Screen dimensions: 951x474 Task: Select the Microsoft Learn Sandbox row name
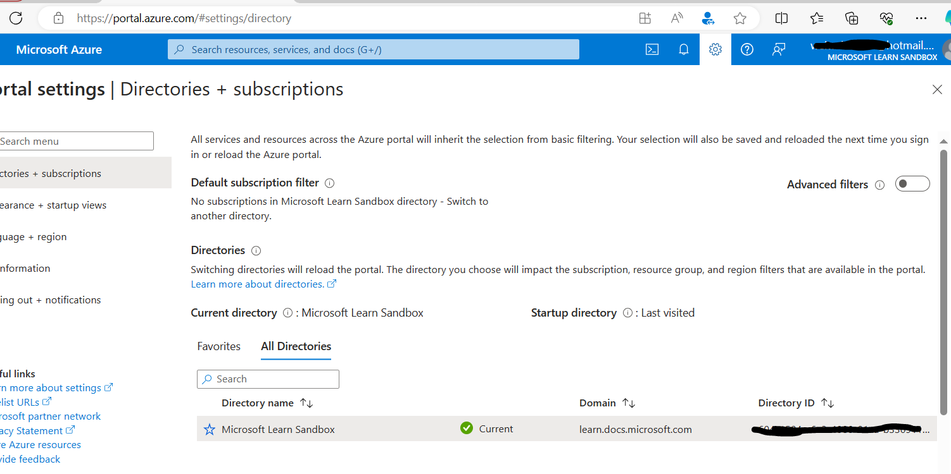(278, 430)
